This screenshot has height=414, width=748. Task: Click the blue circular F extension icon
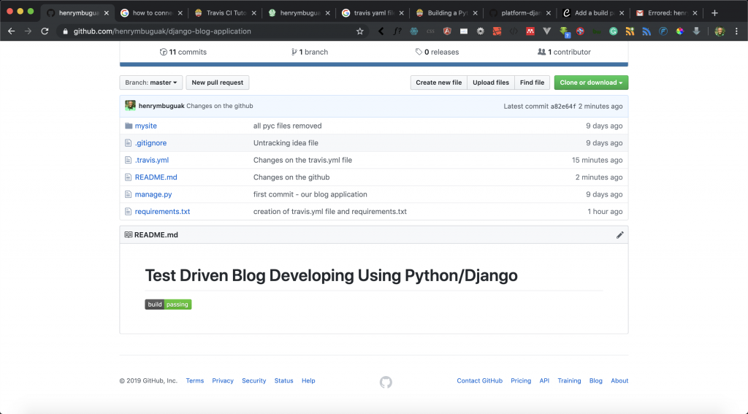click(x=663, y=31)
